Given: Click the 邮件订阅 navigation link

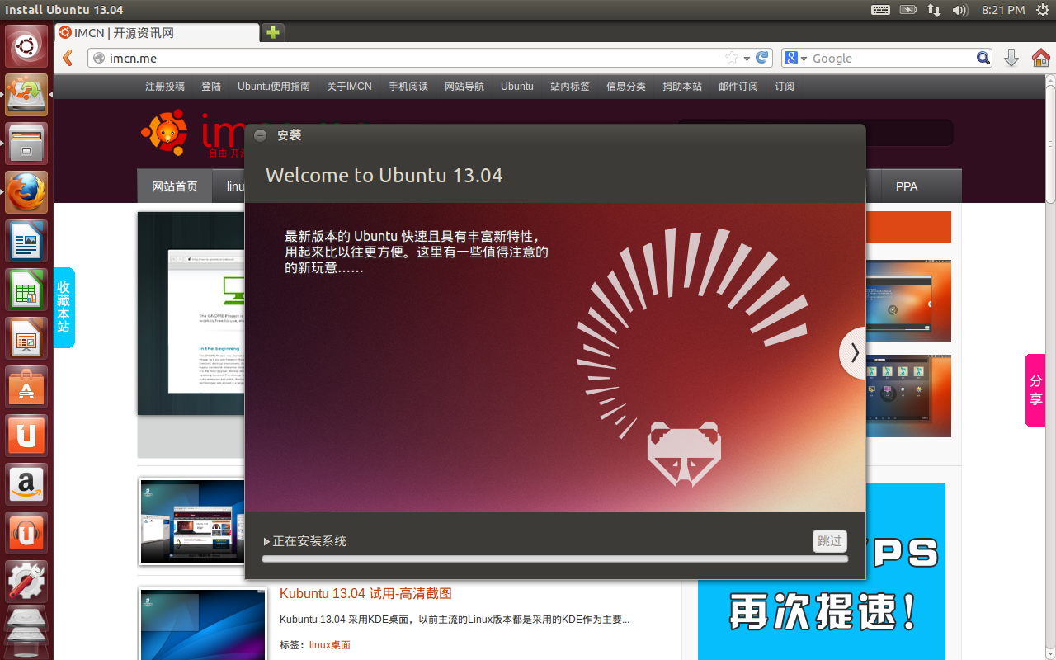Looking at the screenshot, I should coord(738,87).
